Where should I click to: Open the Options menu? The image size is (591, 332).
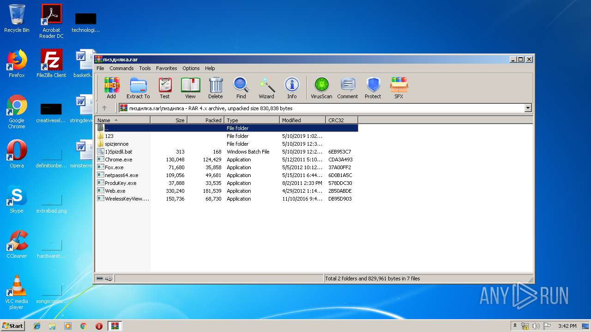191,68
